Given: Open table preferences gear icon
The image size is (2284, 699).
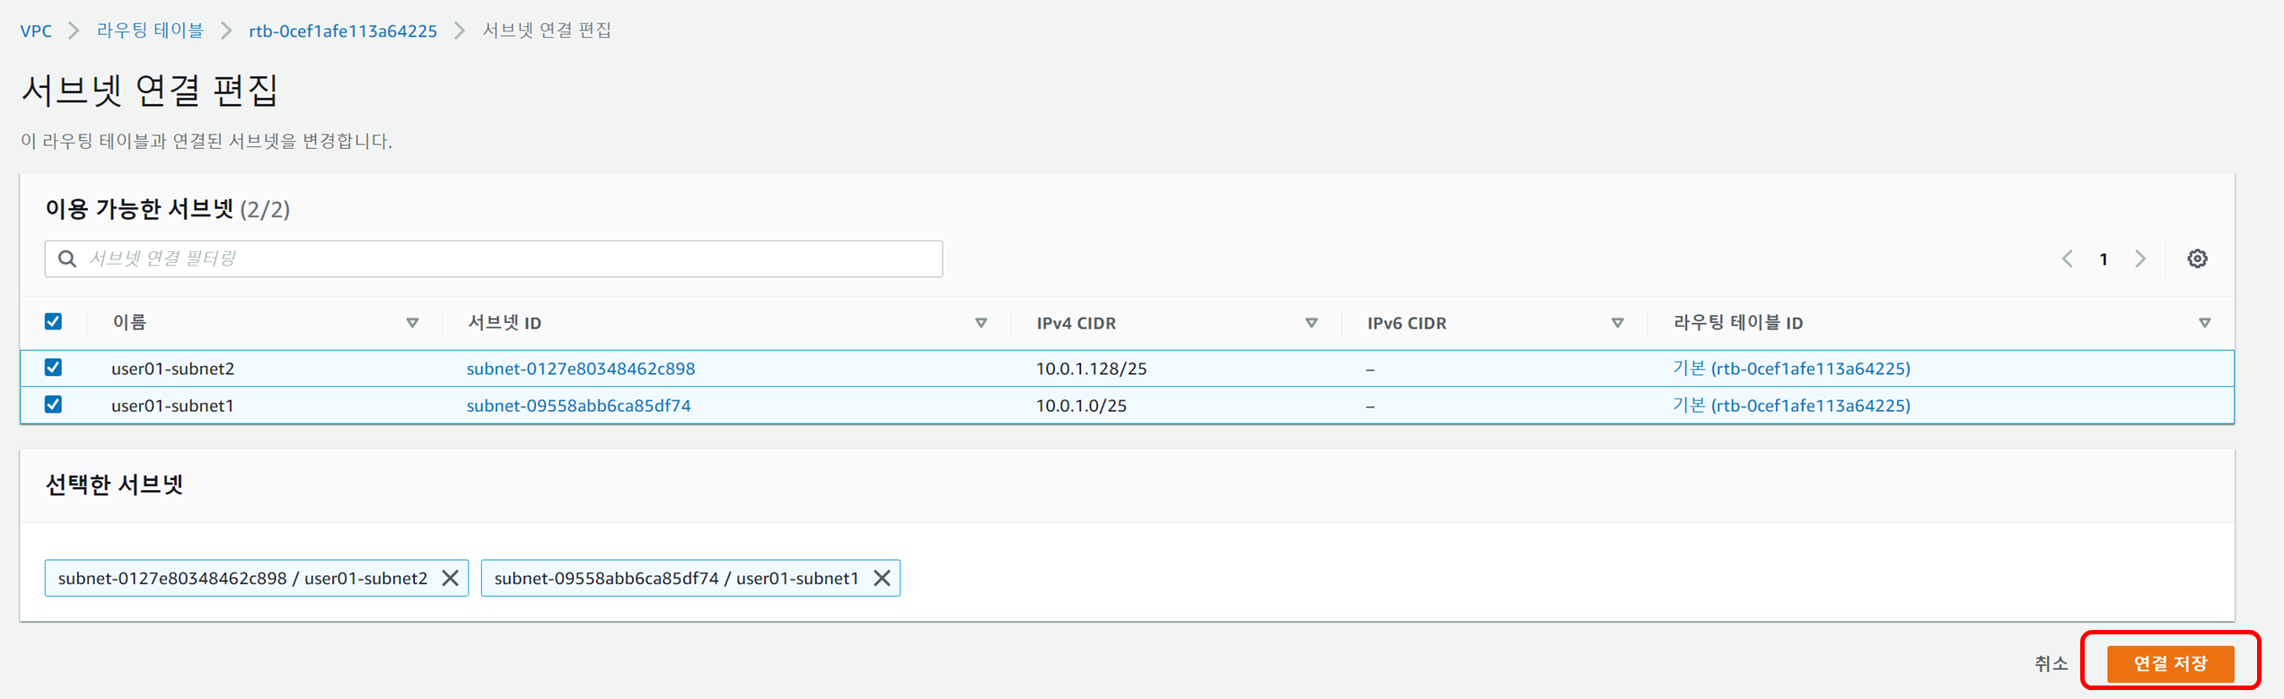Looking at the screenshot, I should [2197, 258].
